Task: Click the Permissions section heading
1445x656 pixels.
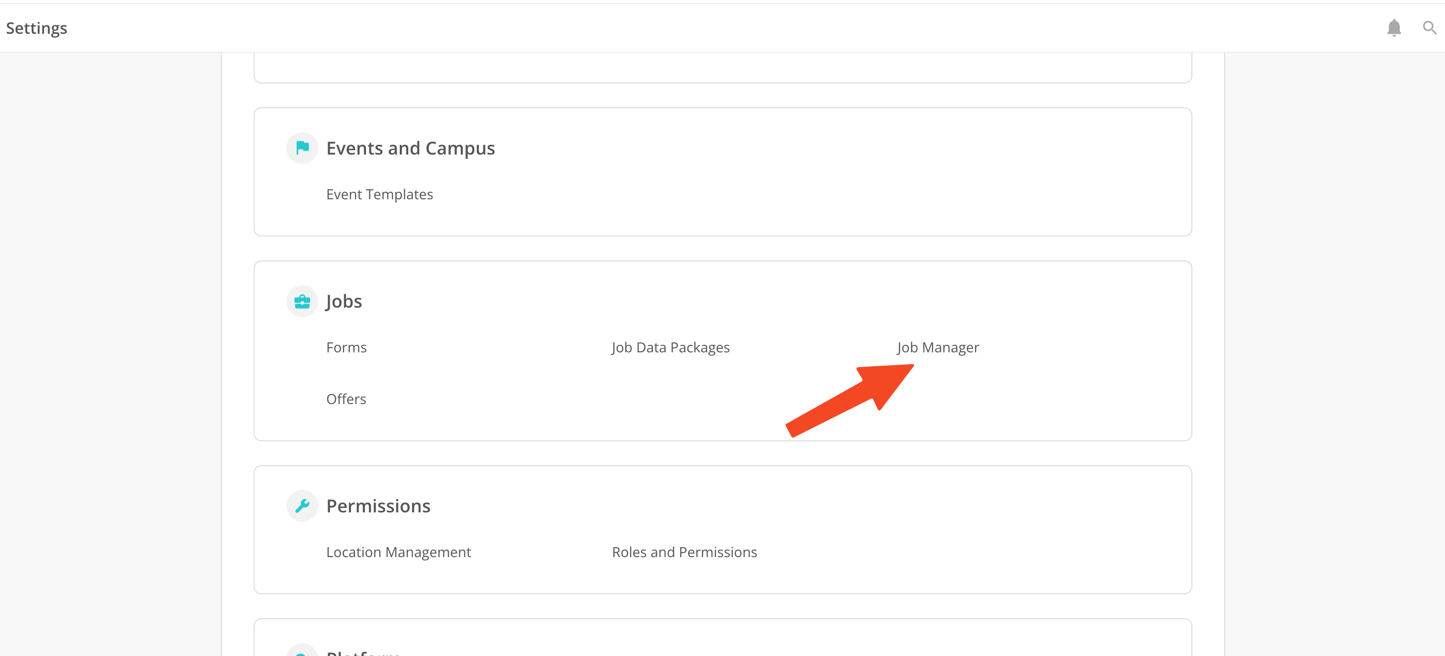Action: (378, 506)
